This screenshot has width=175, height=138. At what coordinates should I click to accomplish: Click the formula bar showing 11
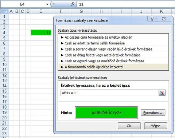pyautogui.click(x=126, y=4)
